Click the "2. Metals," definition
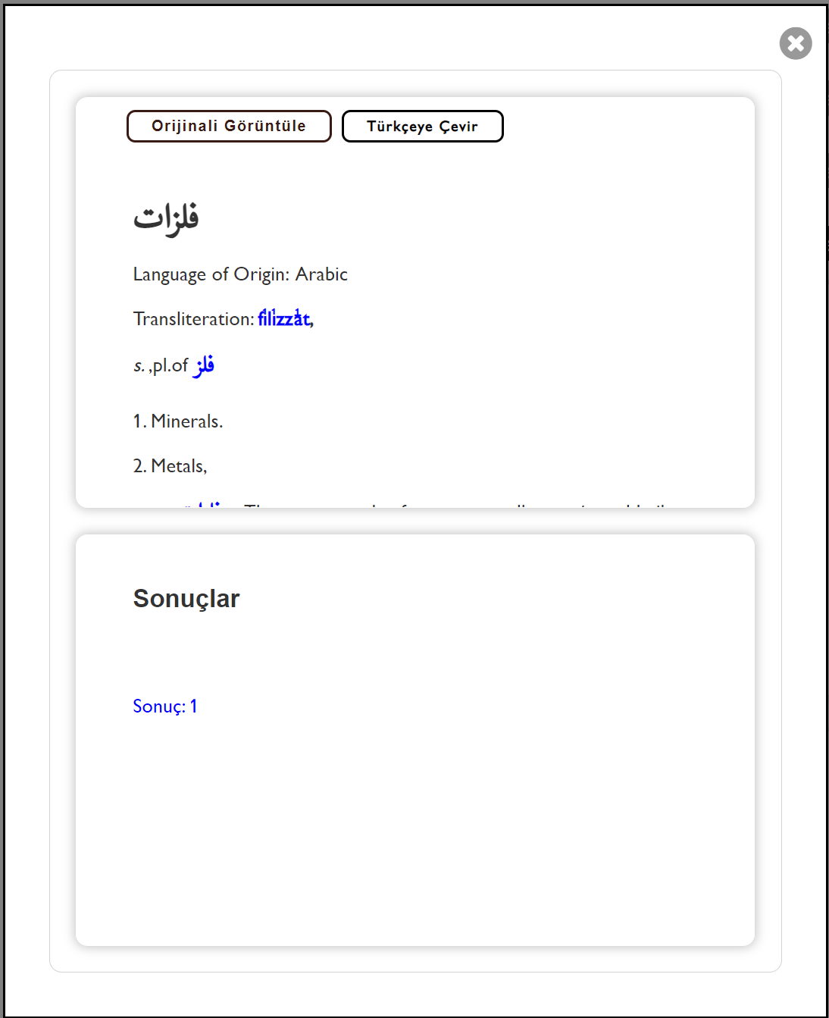 click(170, 466)
